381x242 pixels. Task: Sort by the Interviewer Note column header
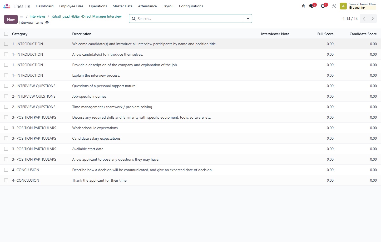[275, 34]
